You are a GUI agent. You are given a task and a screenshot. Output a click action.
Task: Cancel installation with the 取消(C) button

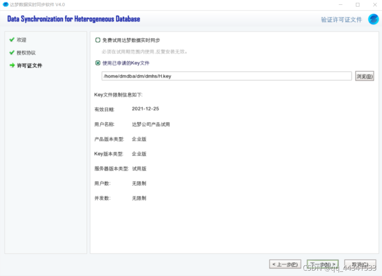[360, 264]
